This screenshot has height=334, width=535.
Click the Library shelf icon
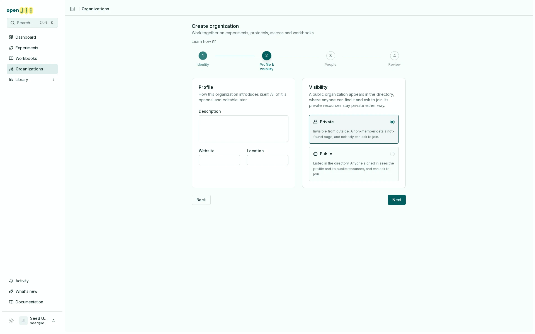[11, 80]
